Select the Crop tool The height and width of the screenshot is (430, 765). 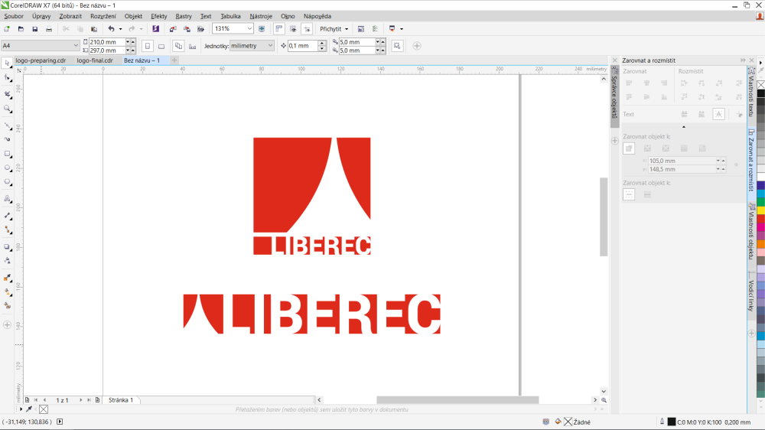point(7,94)
